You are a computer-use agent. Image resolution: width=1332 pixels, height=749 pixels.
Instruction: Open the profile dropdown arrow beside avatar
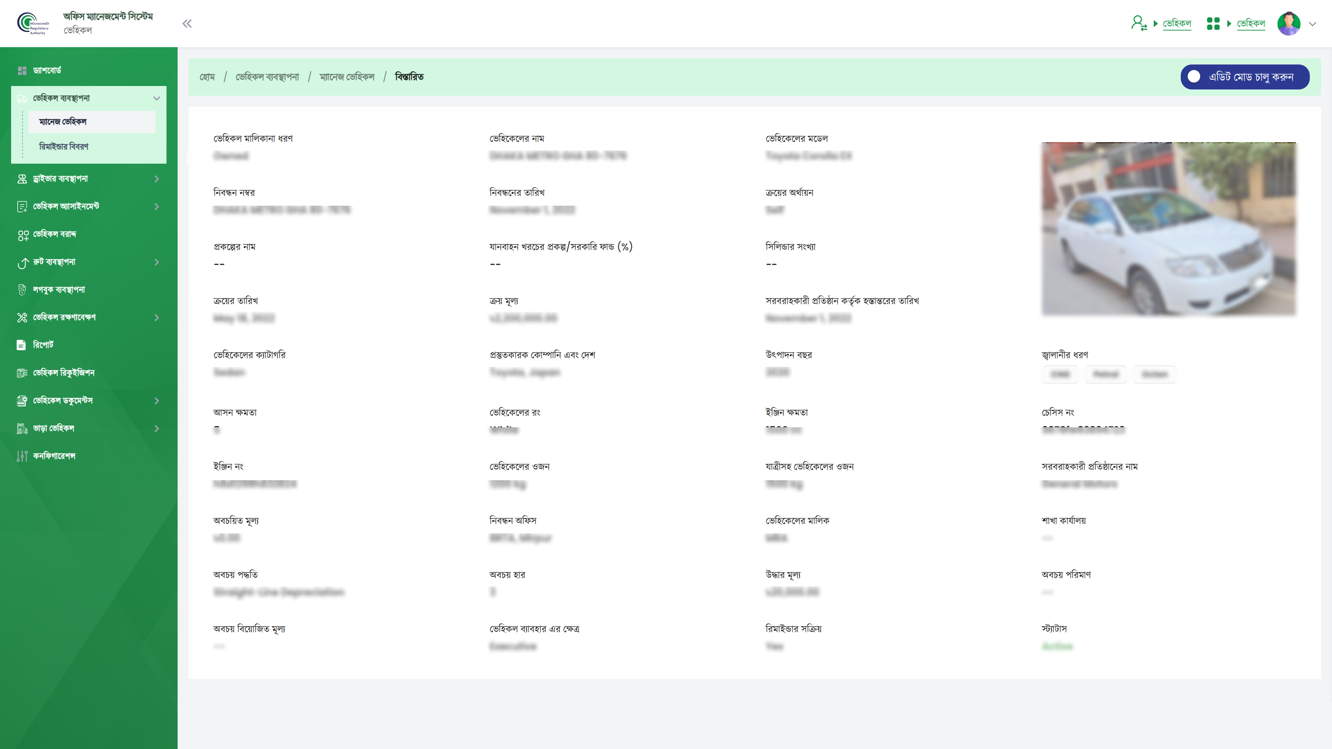click(1312, 24)
